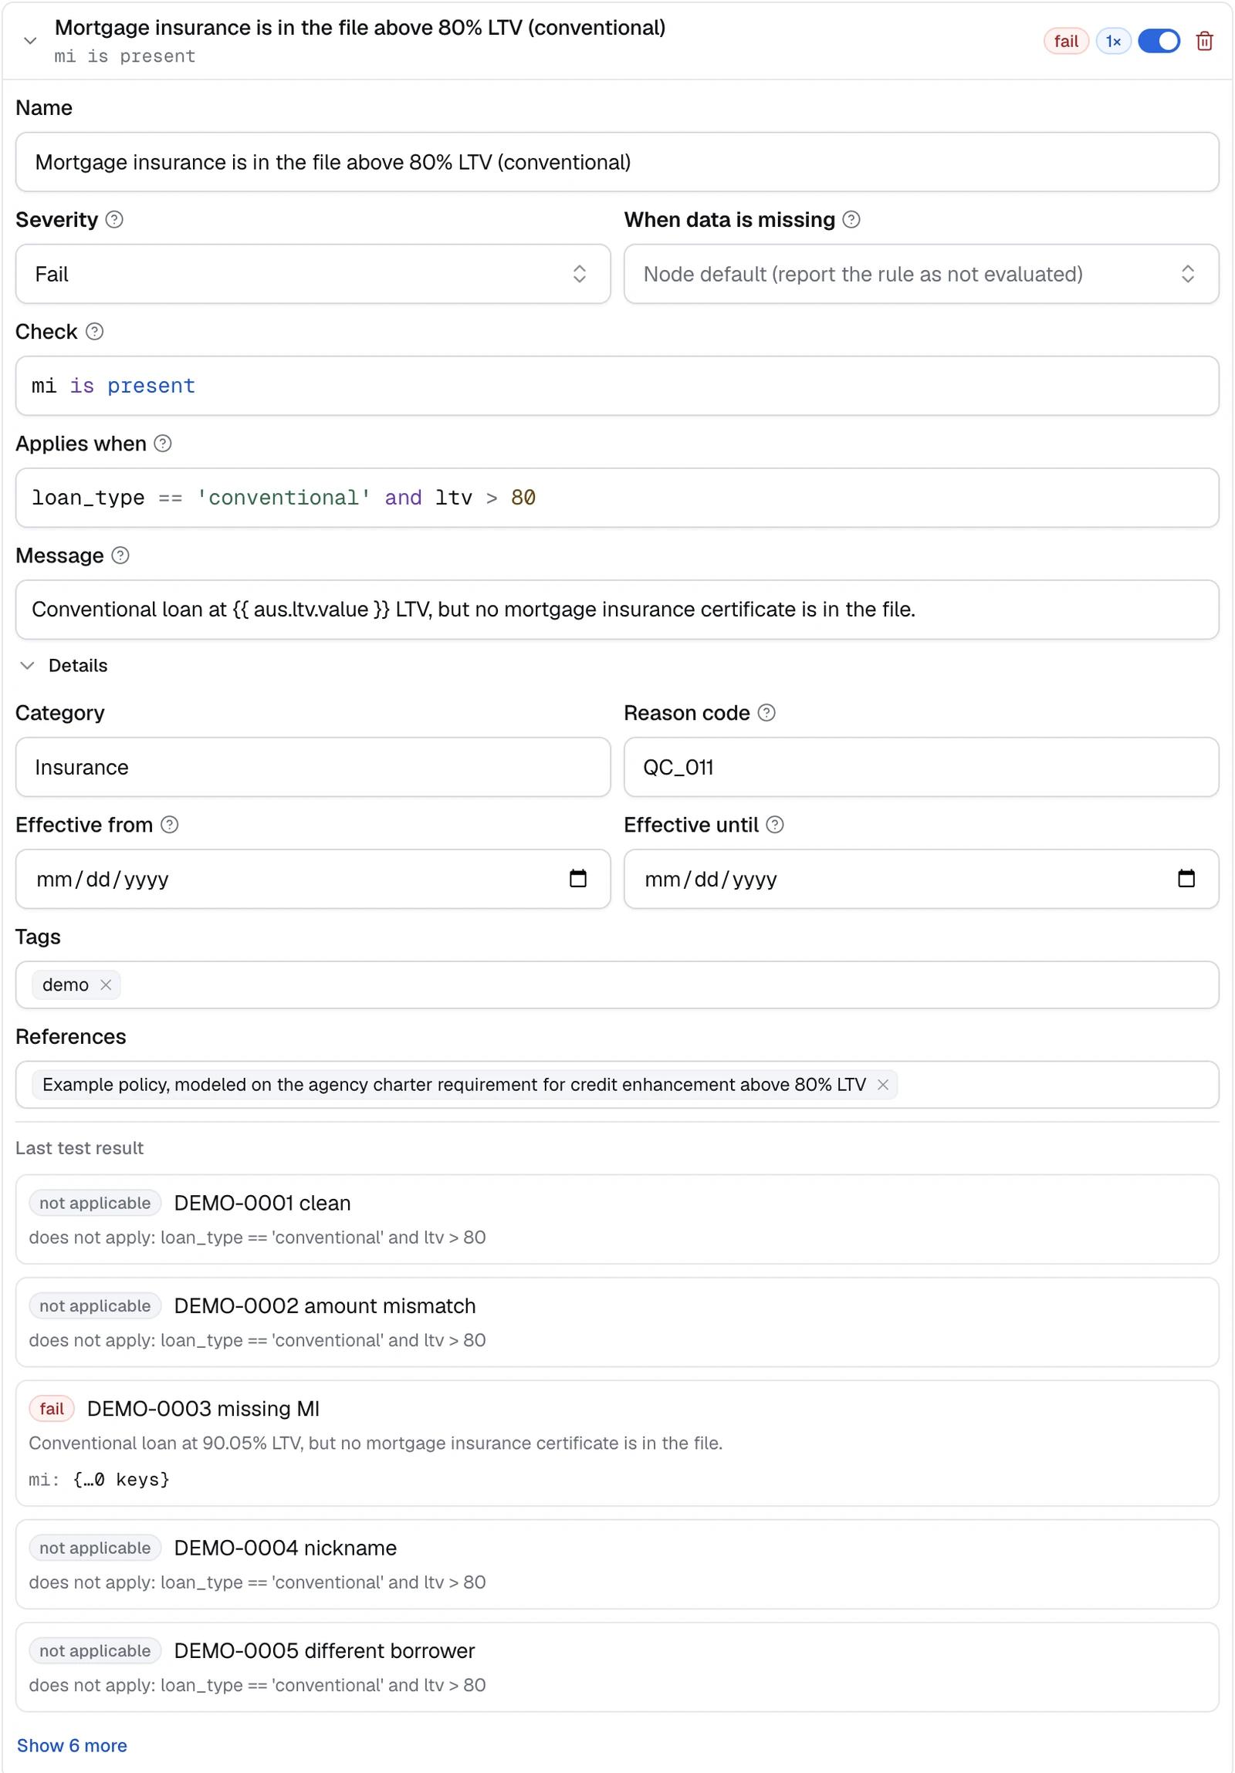The width and height of the screenshot is (1235, 1773).
Task: Select the DEMO-0001 clean test result
Action: (x=617, y=1220)
